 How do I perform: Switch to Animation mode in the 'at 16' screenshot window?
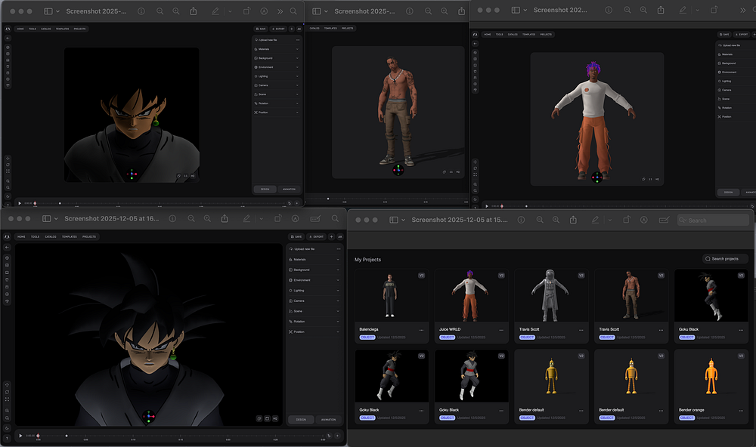pyautogui.click(x=328, y=419)
